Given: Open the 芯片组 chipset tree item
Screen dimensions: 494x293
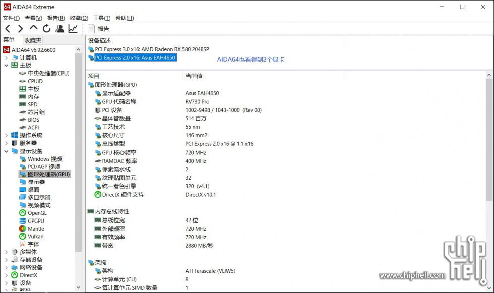Looking at the screenshot, I should point(32,112).
